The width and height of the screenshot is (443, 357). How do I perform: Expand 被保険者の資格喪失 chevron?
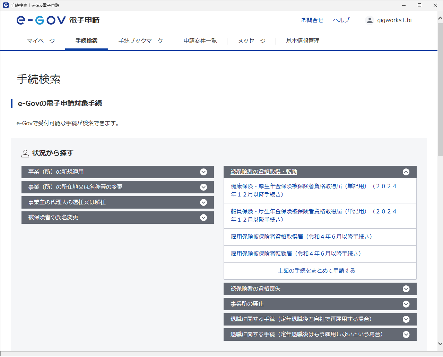tap(406, 289)
